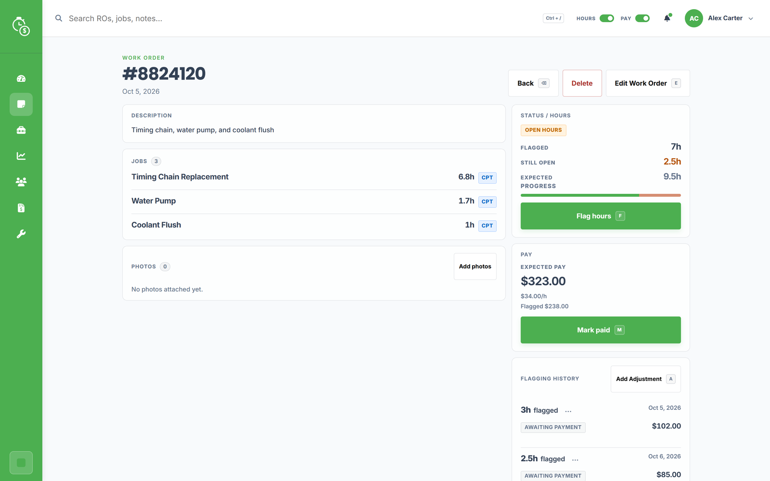This screenshot has height=481, width=770.
Task: Click the Delete button
Action: click(x=582, y=83)
